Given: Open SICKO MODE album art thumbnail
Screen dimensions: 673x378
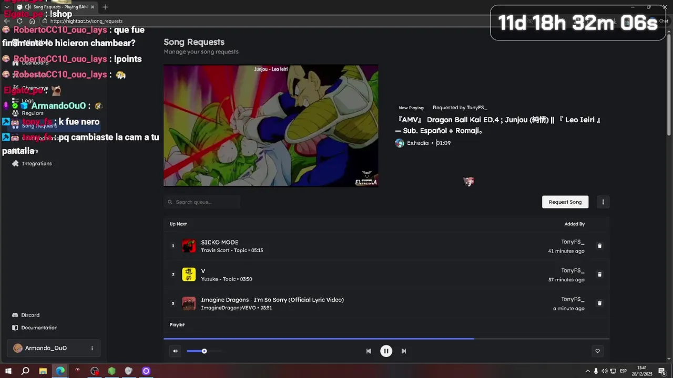Looking at the screenshot, I should point(189,246).
